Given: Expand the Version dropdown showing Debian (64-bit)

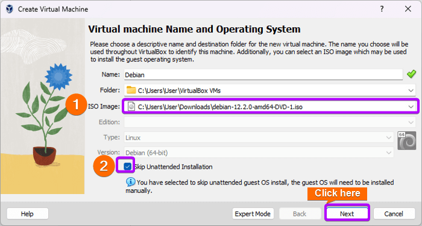Looking at the screenshot, I should 389,153.
